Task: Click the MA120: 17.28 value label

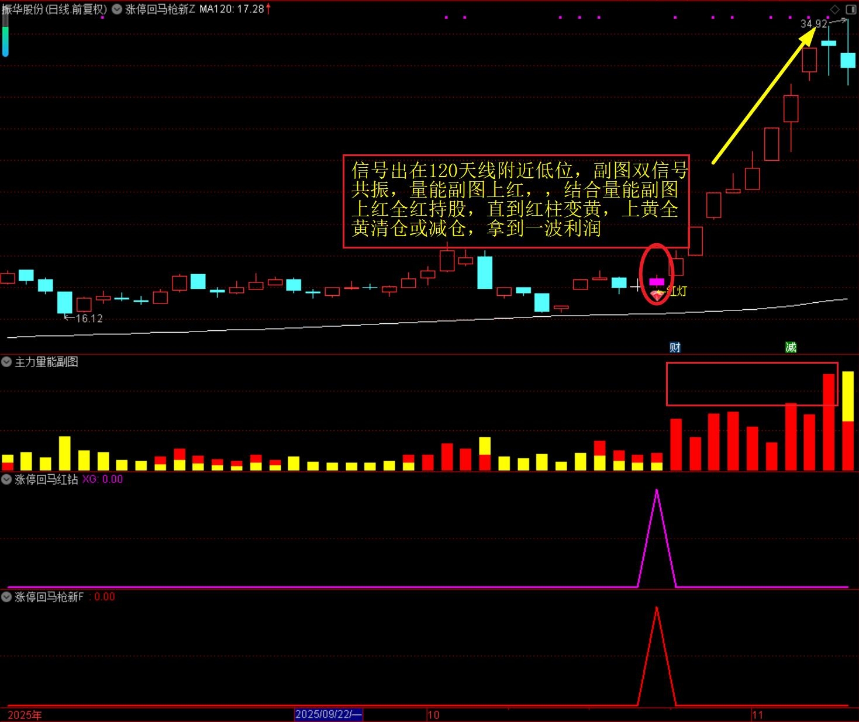Action: click(232, 9)
